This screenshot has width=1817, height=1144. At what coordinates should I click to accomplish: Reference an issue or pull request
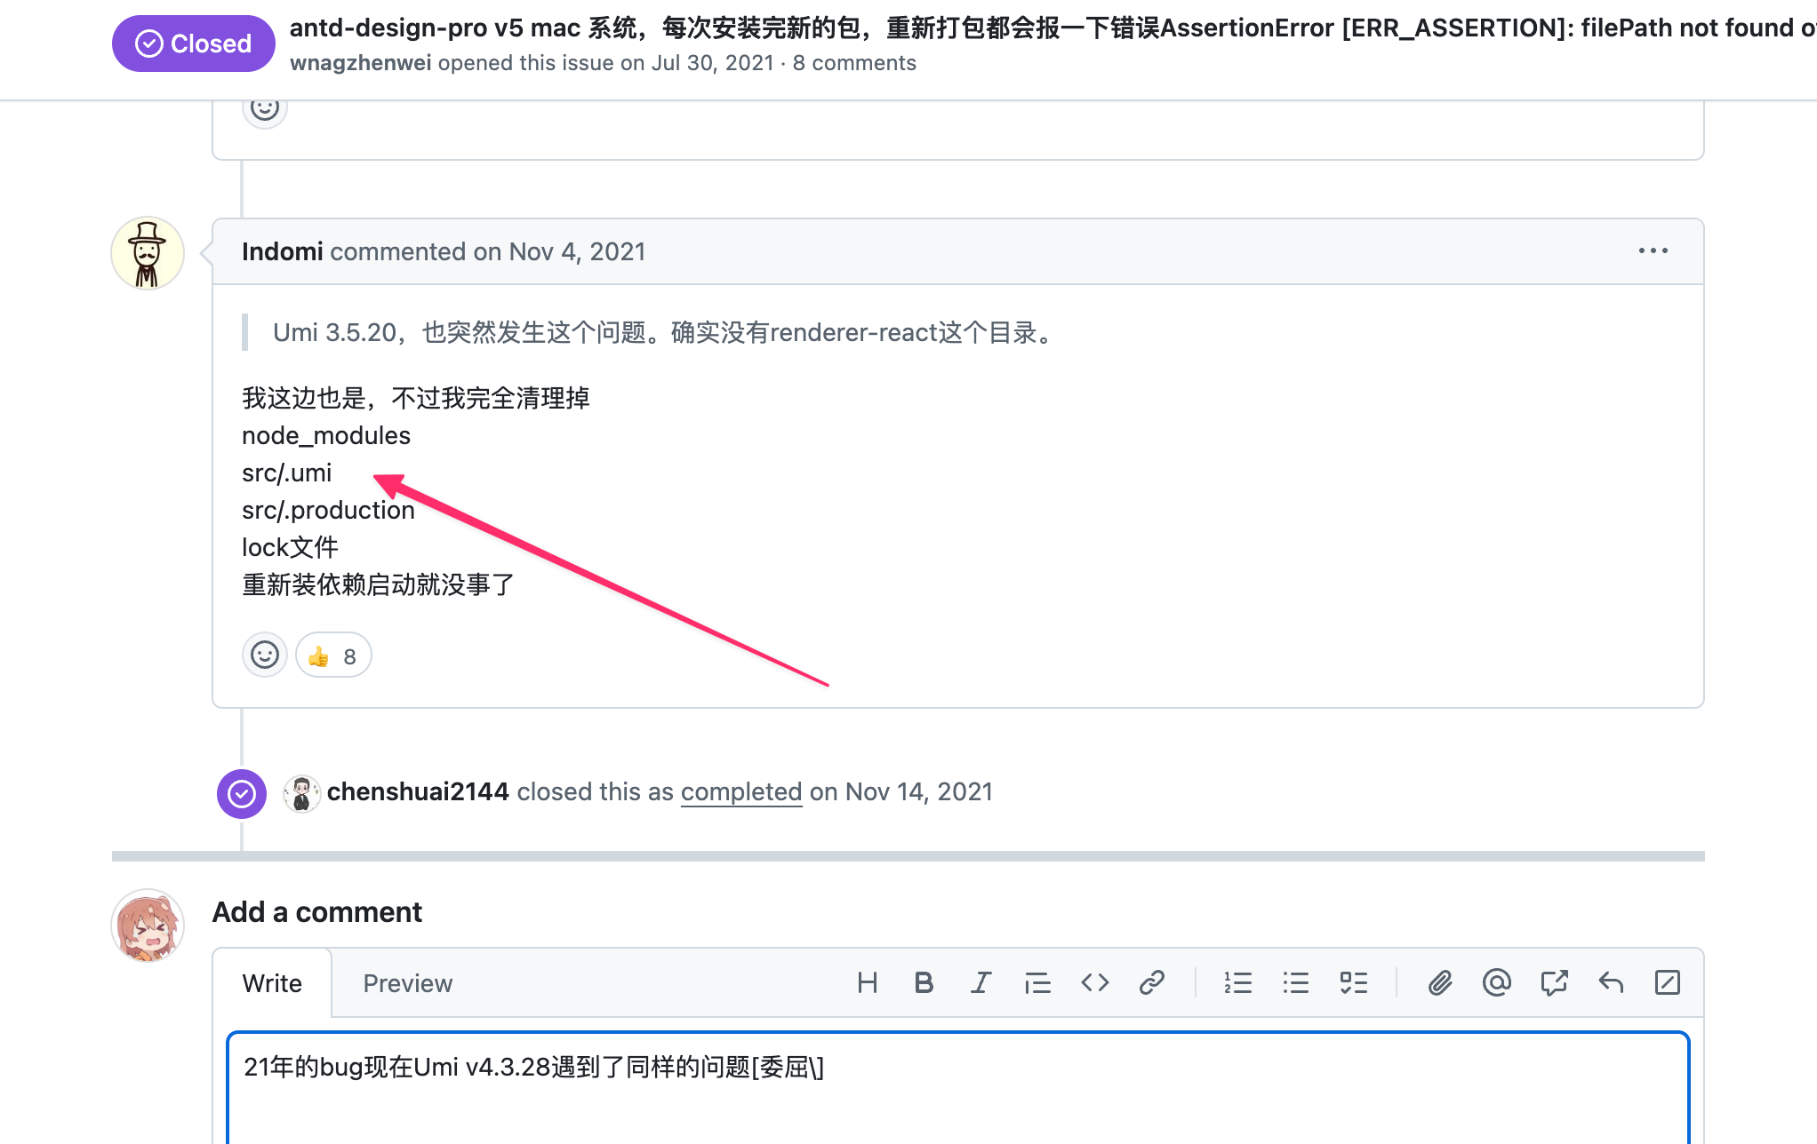(1554, 982)
